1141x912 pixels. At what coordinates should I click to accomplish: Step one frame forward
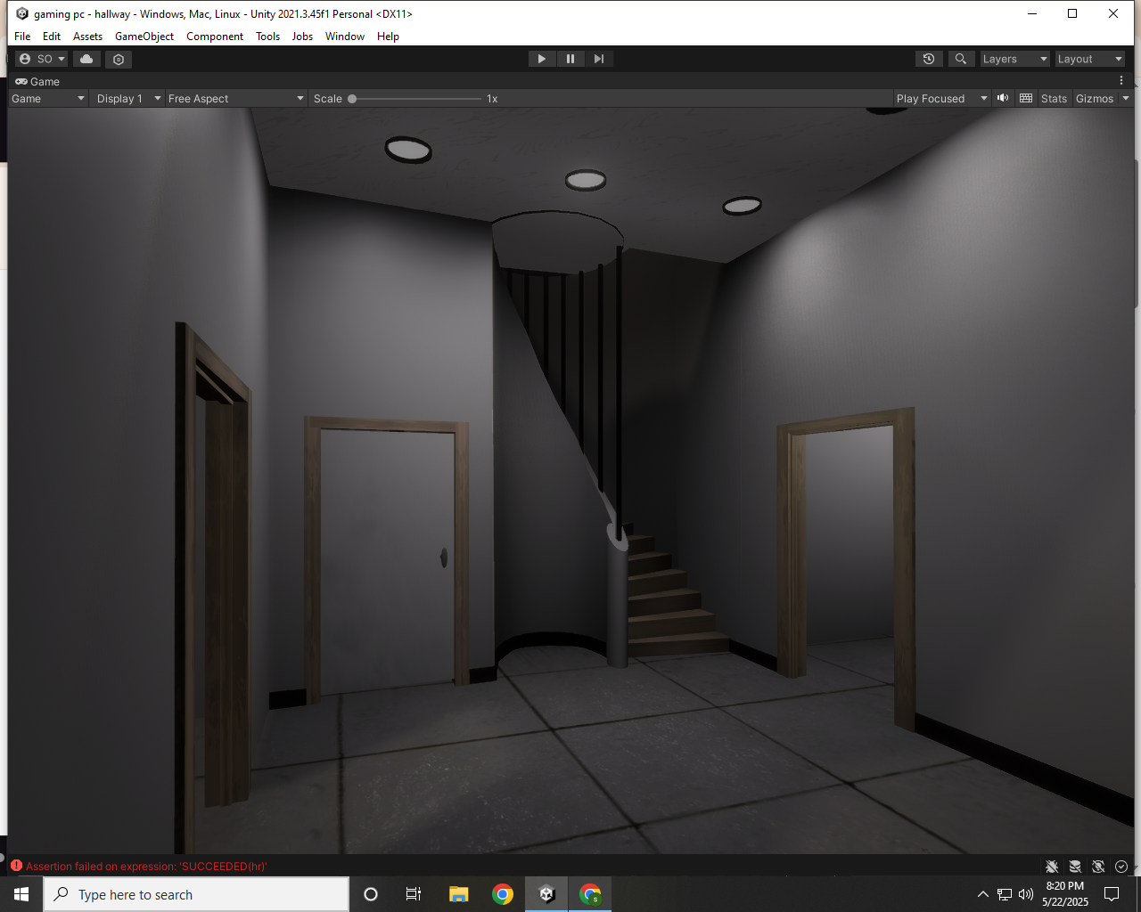click(x=599, y=59)
